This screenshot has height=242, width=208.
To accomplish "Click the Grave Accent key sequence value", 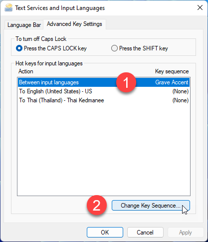I will 172,82.
